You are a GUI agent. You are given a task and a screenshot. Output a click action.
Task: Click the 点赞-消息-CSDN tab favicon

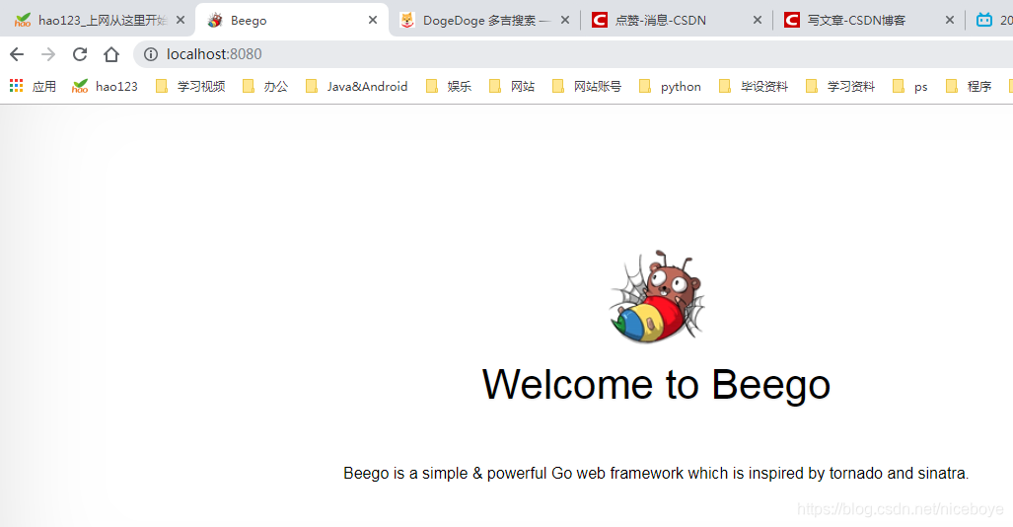(x=600, y=20)
